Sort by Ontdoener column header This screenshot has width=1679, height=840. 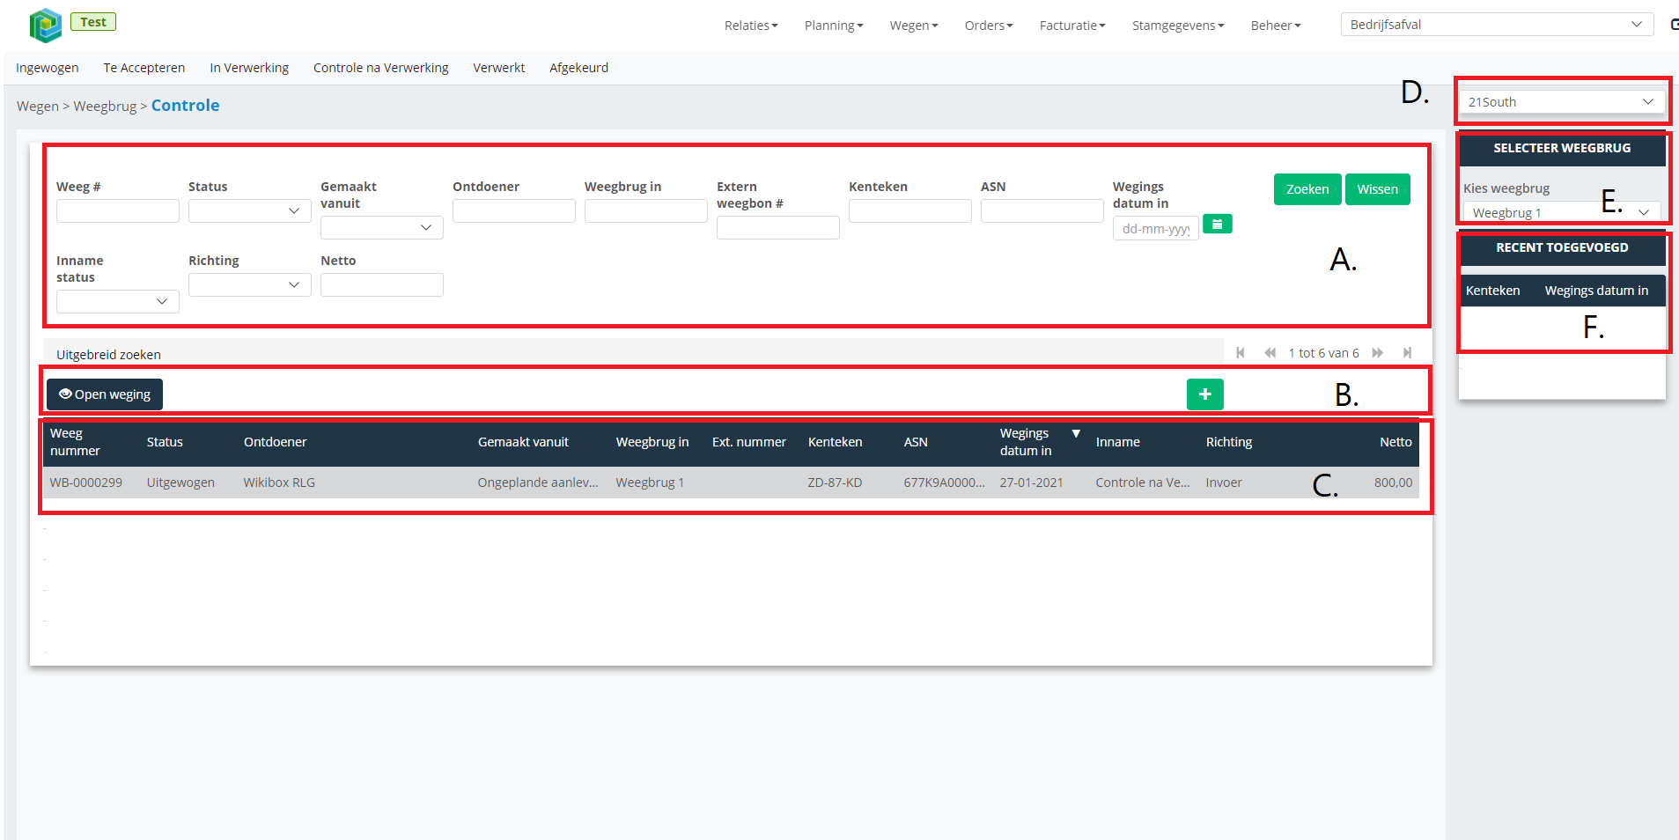point(276,442)
